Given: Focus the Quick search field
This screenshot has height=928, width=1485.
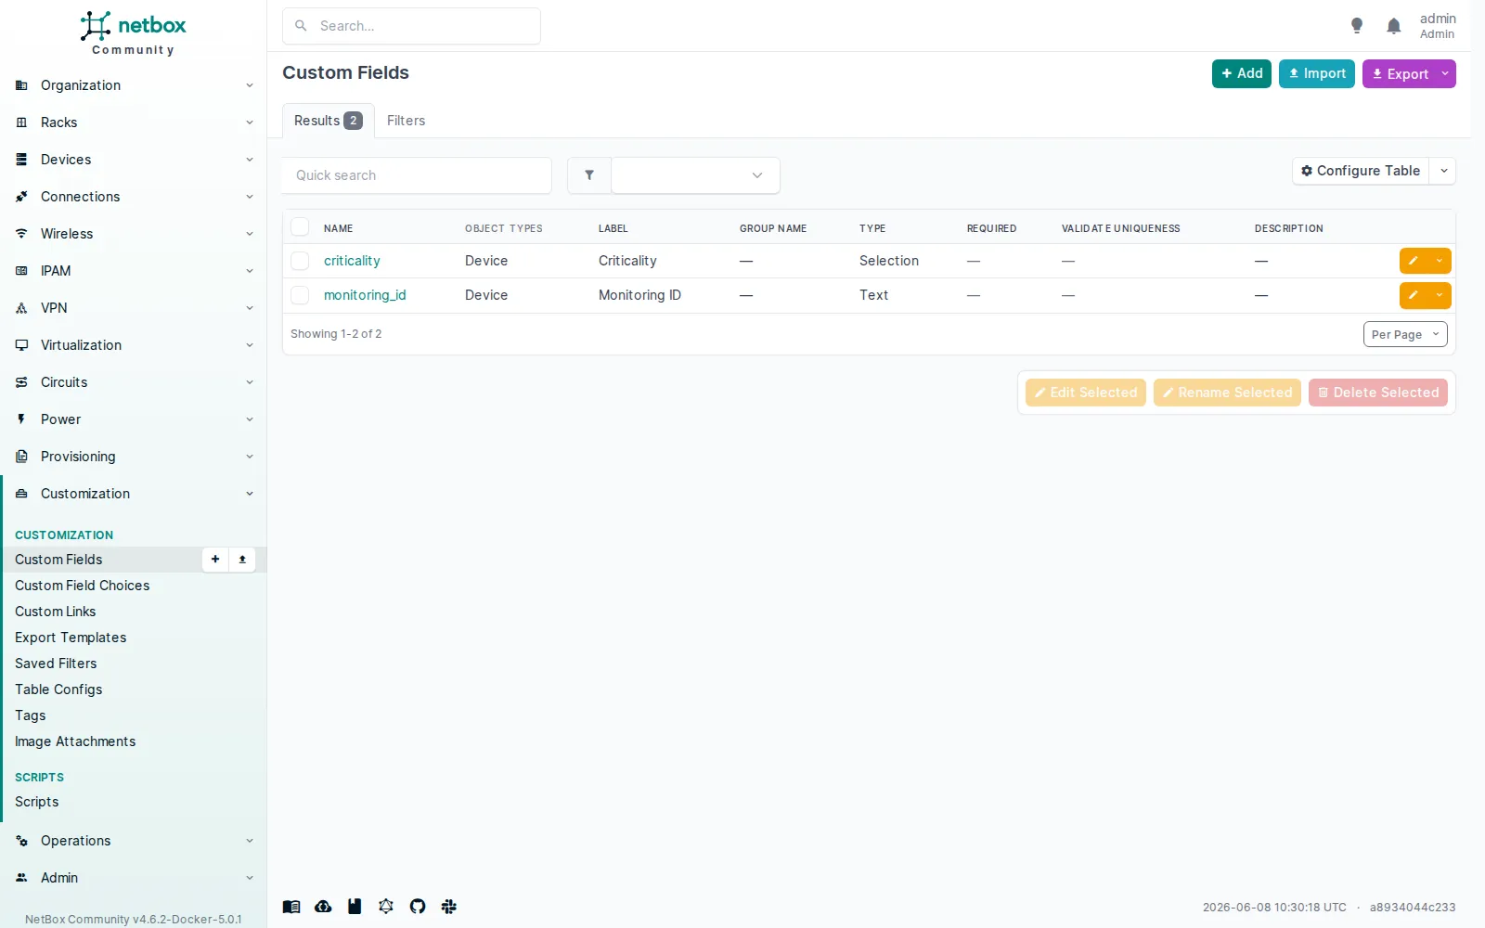Looking at the screenshot, I should [417, 175].
